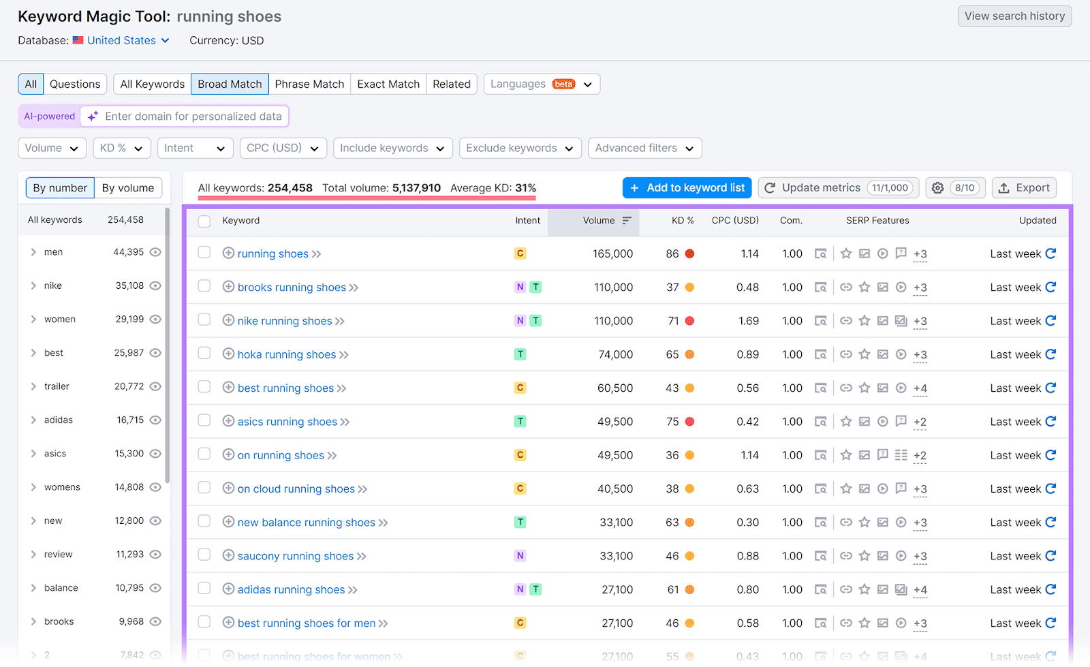The height and width of the screenshot is (667, 1090).
Task: Expand the adidas keyword group
Action: [33, 420]
